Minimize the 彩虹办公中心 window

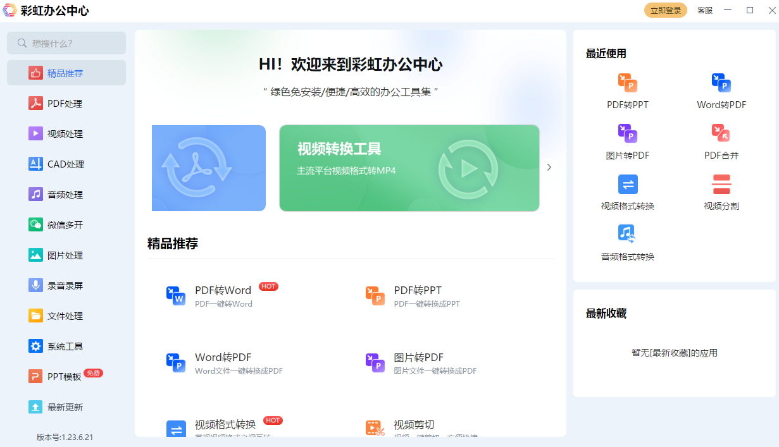(x=728, y=10)
